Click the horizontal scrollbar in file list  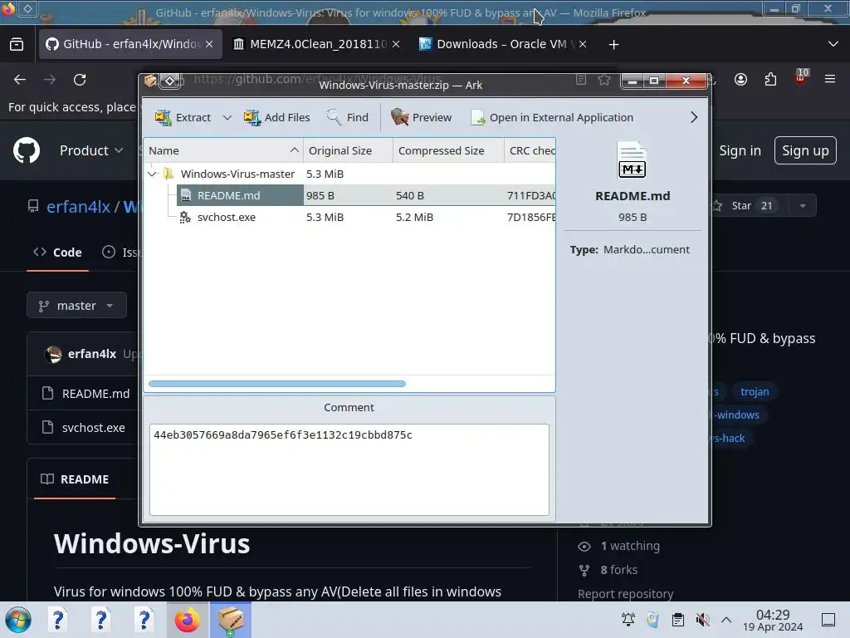(277, 384)
